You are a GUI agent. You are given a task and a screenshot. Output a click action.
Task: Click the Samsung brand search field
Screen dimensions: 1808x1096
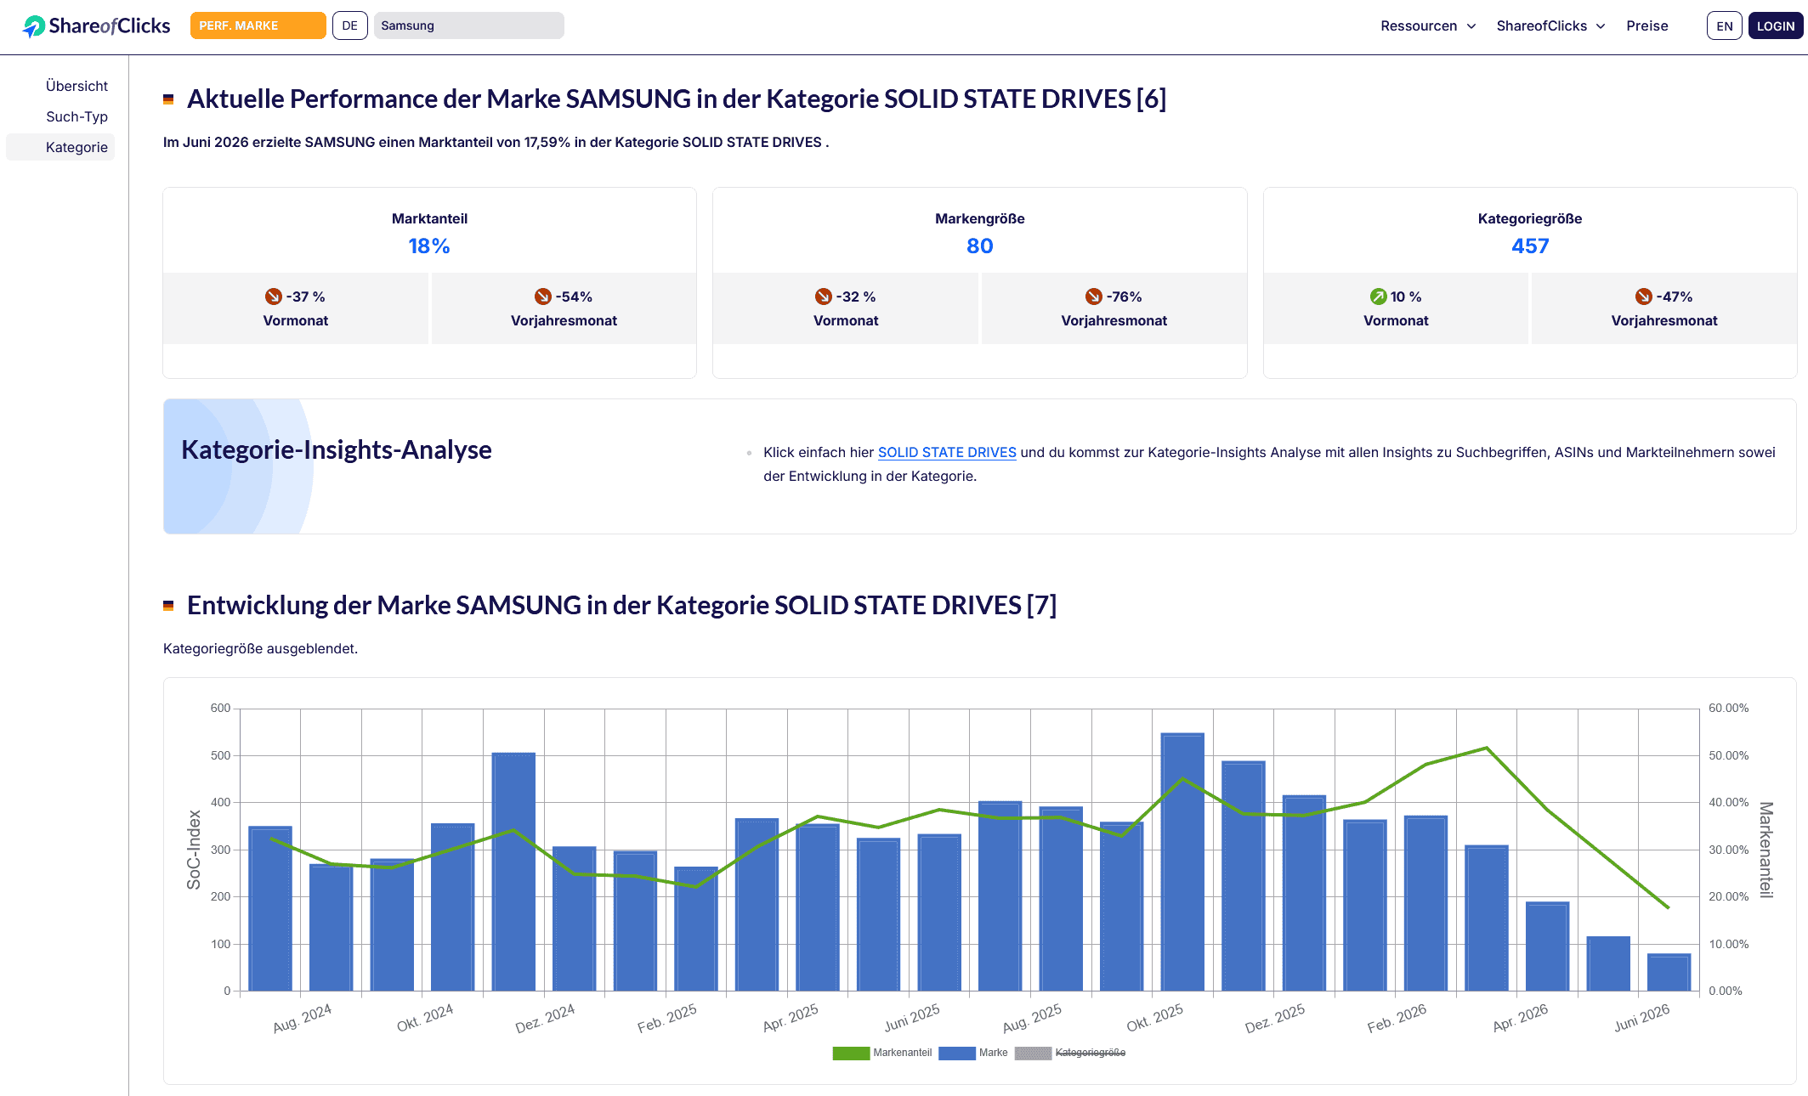pyautogui.click(x=468, y=25)
